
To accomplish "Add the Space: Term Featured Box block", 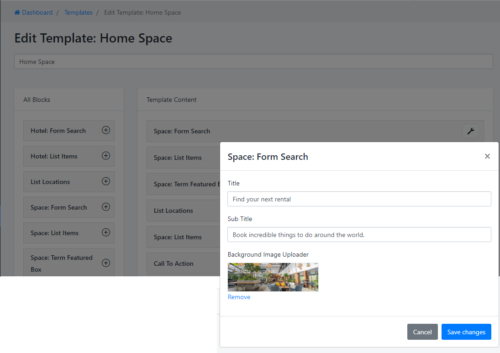I will [105, 263].
